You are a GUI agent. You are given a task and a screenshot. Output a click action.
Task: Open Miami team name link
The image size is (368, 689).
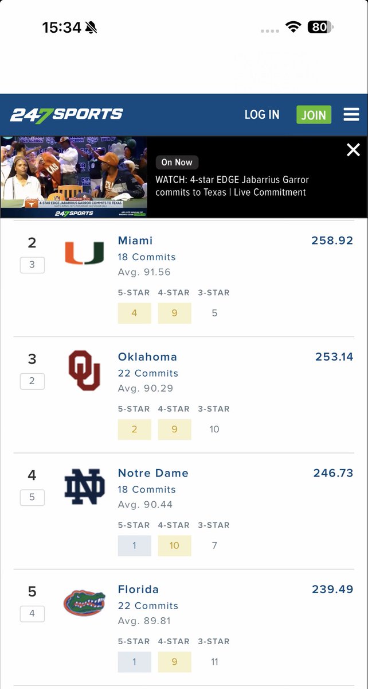pos(135,241)
